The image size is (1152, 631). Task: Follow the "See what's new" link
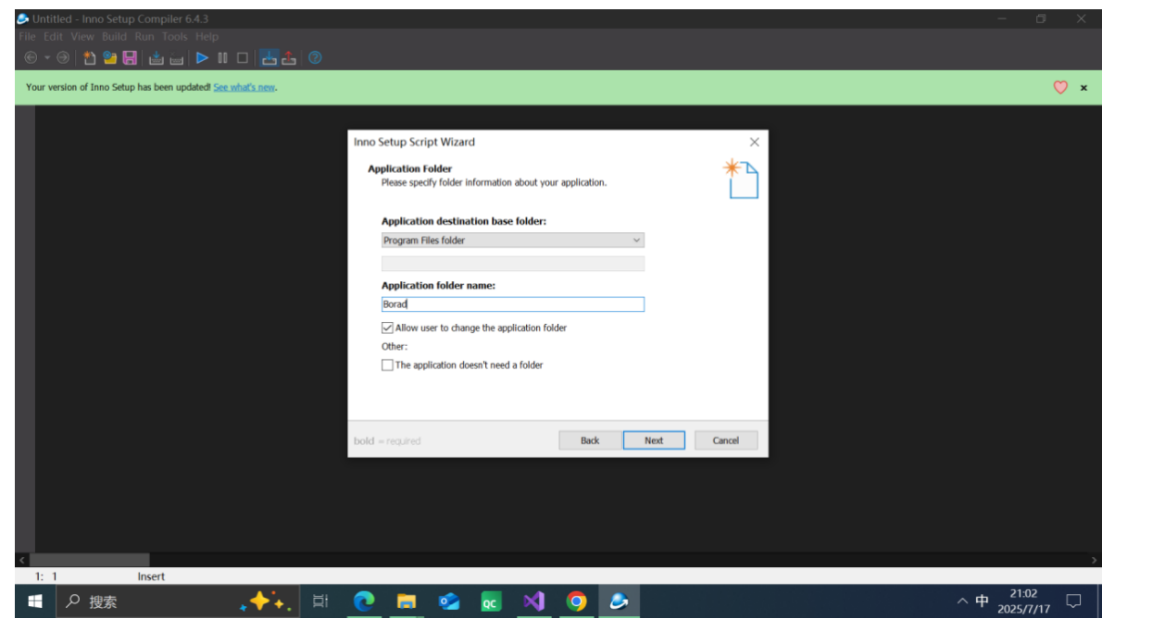pos(244,87)
